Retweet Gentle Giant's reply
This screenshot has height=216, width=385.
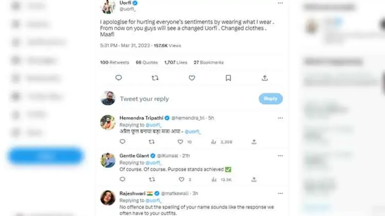tap(152, 180)
